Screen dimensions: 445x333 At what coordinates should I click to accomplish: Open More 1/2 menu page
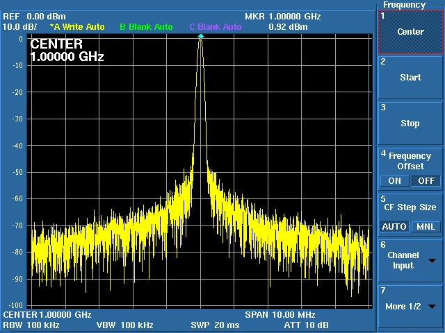click(410, 307)
